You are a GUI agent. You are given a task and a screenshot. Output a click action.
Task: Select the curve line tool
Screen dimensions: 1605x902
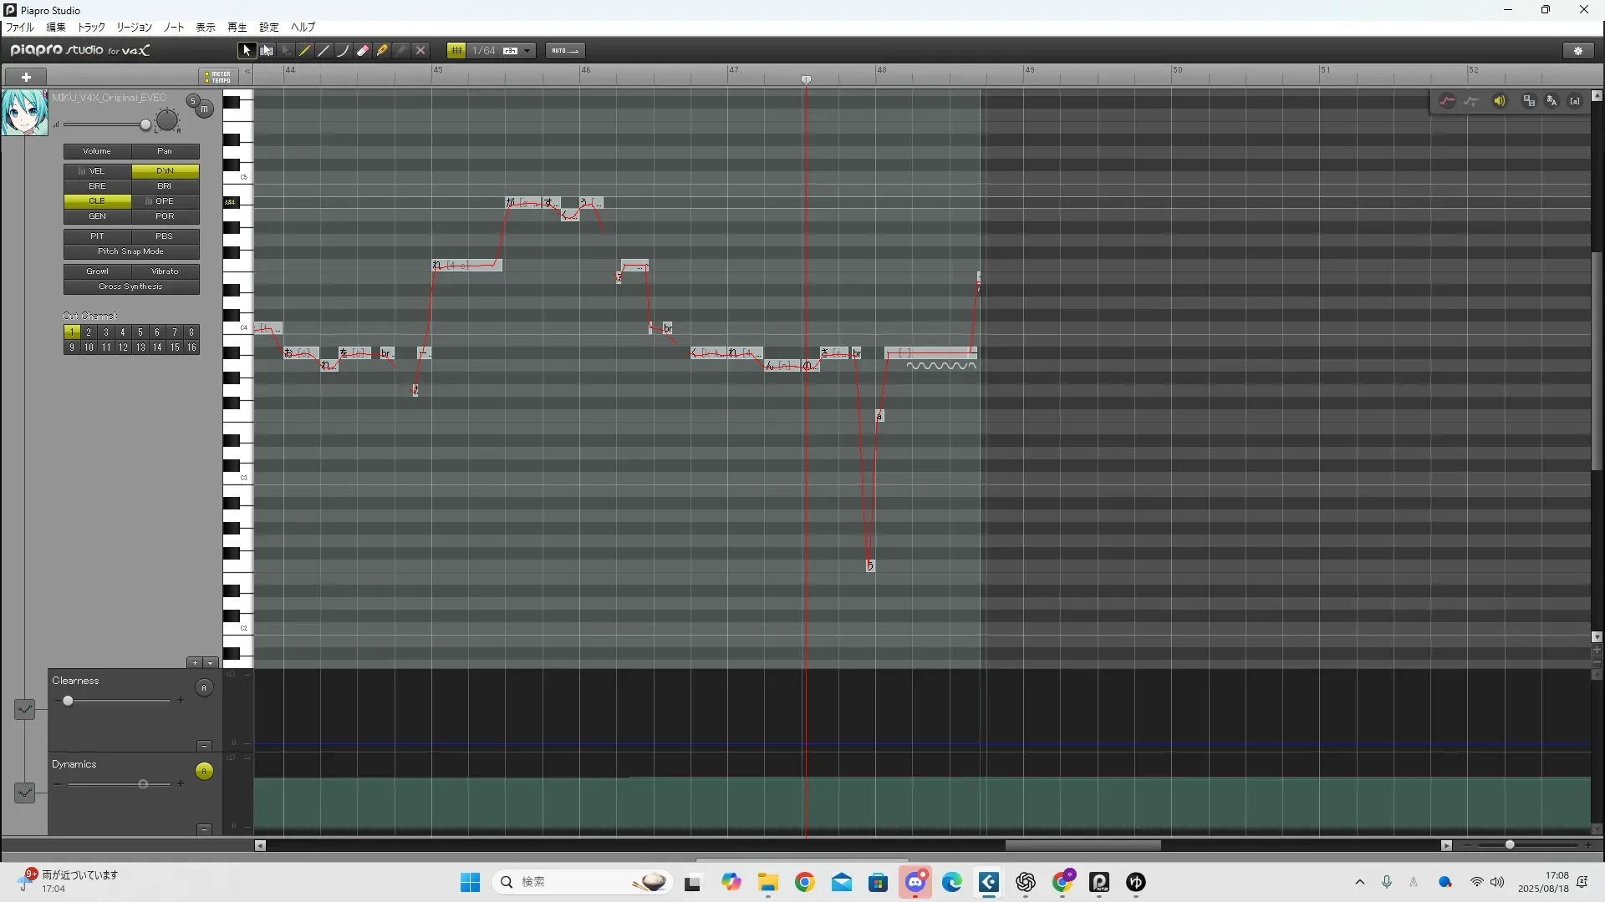(x=343, y=51)
